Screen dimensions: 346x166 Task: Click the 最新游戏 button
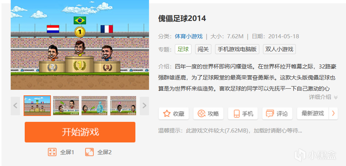point(313,114)
